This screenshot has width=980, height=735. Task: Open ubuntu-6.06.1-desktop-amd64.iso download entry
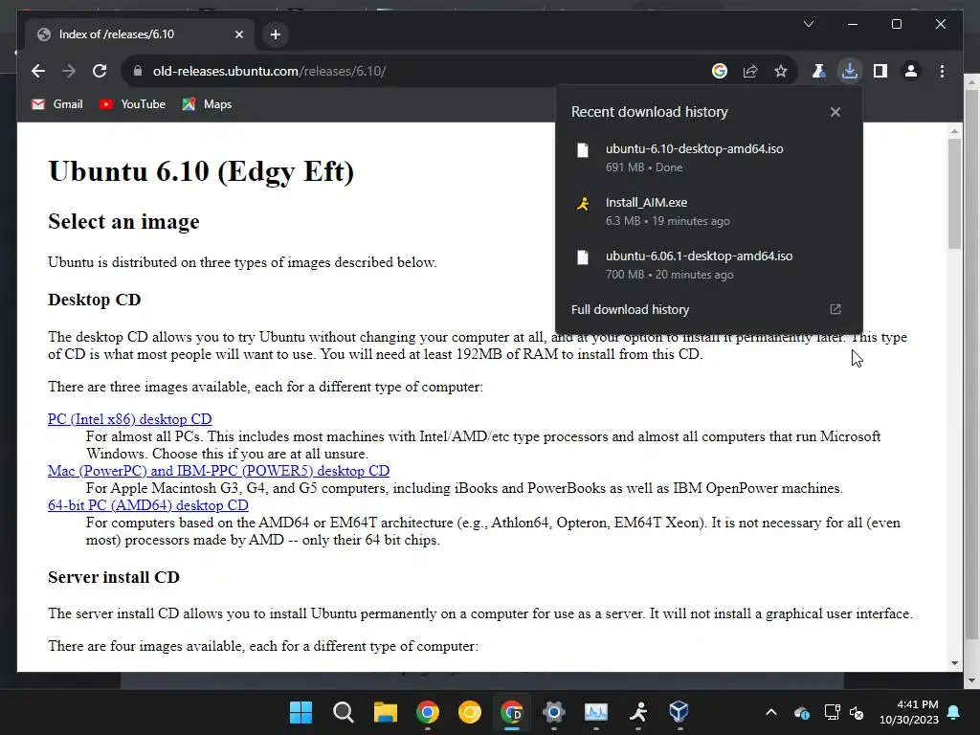click(709, 265)
